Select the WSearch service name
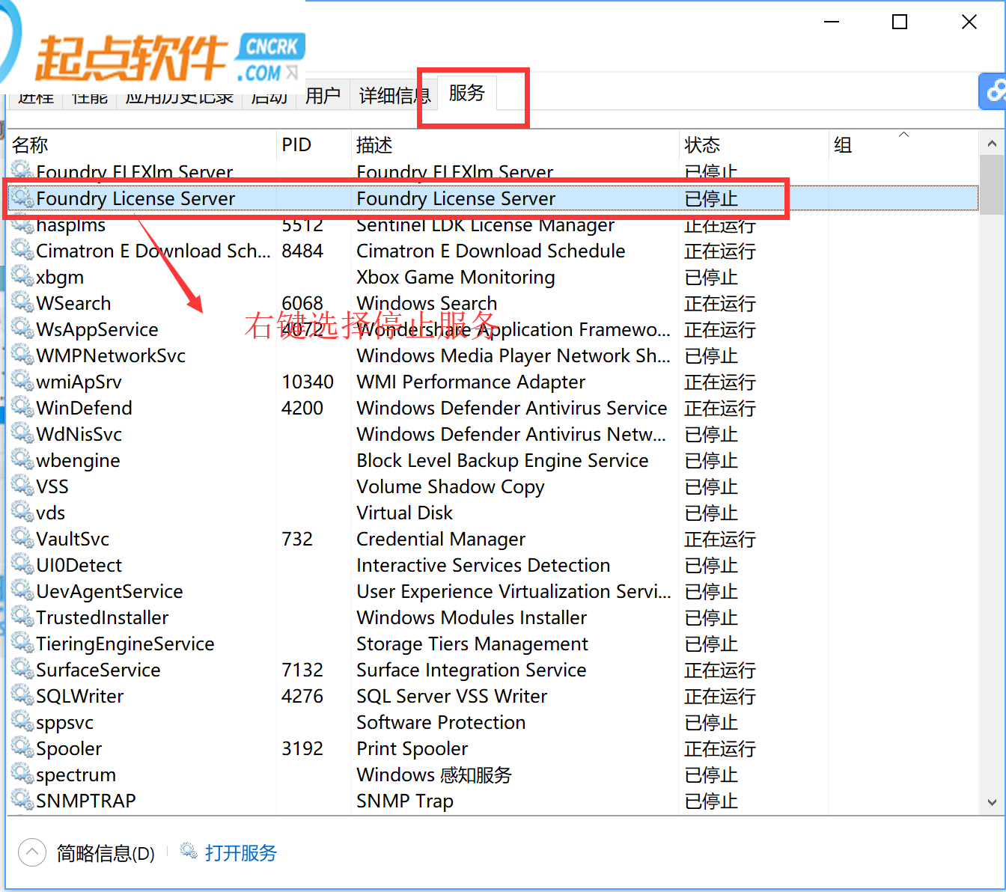 point(73,303)
